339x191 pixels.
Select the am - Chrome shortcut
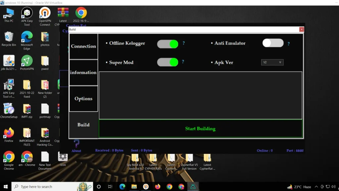click(x=27, y=159)
